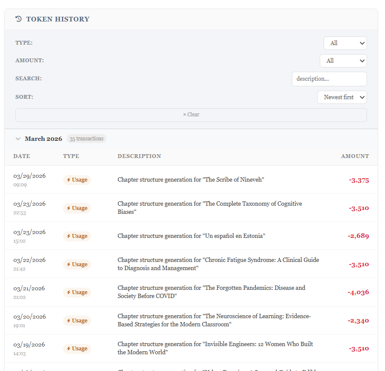The width and height of the screenshot is (385, 371).
Task: Click the Amount column header
Action: [355, 156]
